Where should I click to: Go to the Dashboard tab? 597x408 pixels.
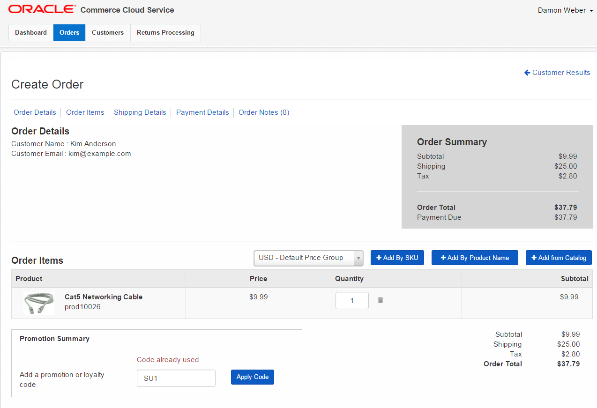pos(31,32)
